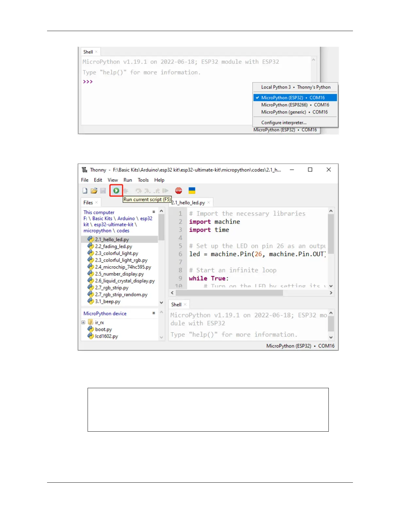Open the Tools menu
Screen dimensions: 400x518
(x=143, y=180)
